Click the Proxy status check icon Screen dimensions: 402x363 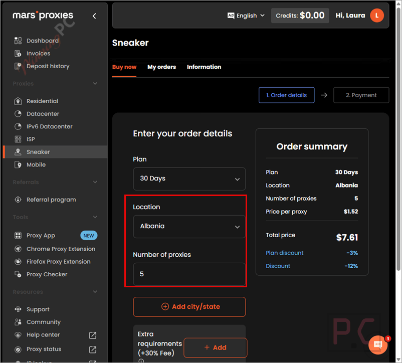(18, 349)
